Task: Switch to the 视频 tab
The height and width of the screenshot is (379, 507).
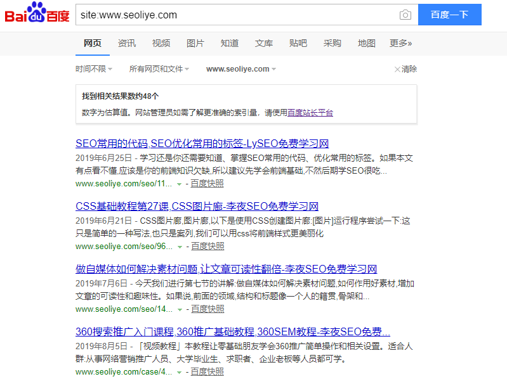Action: click(x=161, y=43)
